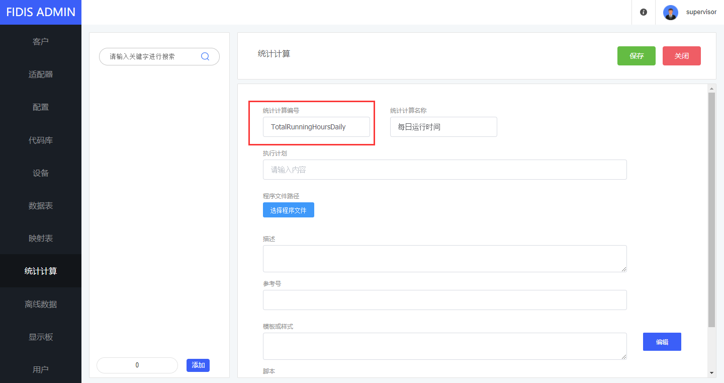
Task: Click the info icon in header
Action: pos(644,12)
